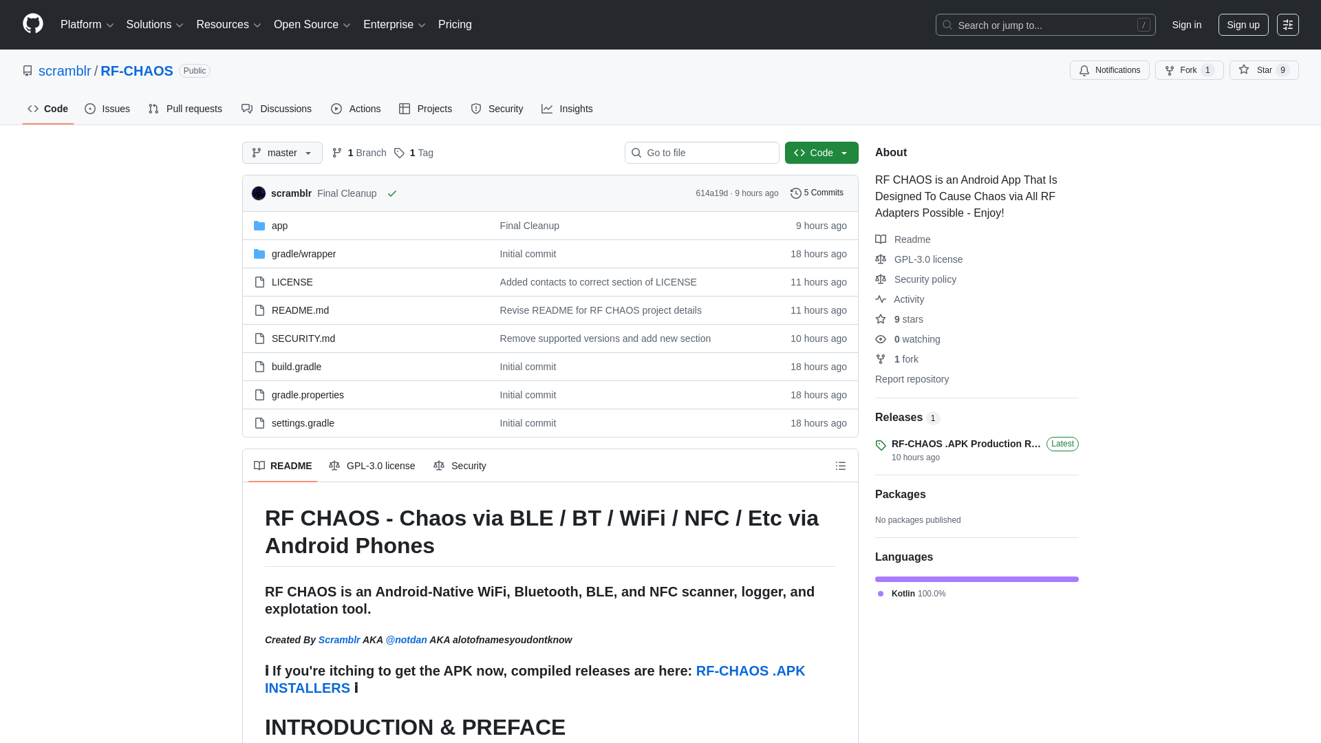Toggle the README outline panel

tap(840, 466)
